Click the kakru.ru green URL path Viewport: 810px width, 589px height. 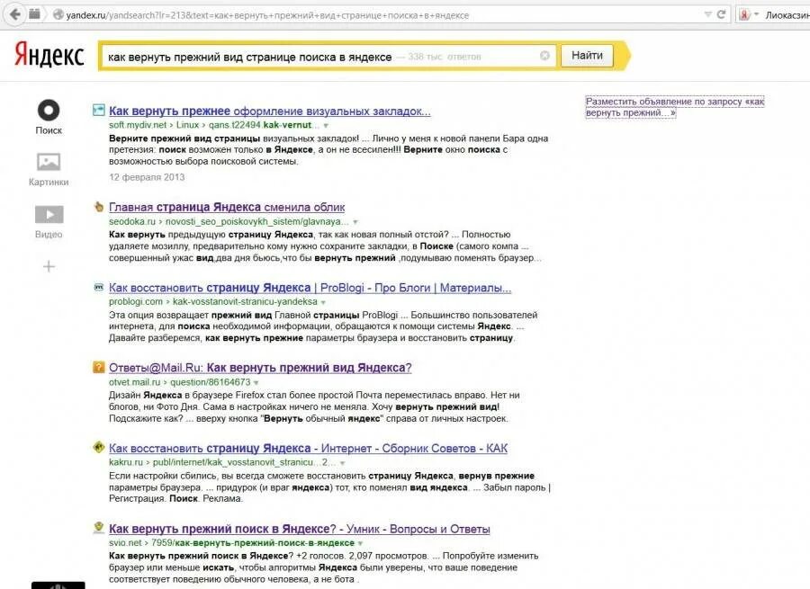222,462
